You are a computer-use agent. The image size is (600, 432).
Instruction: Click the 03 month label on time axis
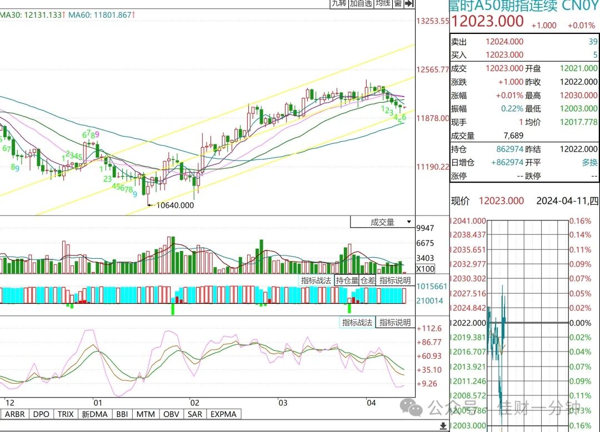pos(282,403)
